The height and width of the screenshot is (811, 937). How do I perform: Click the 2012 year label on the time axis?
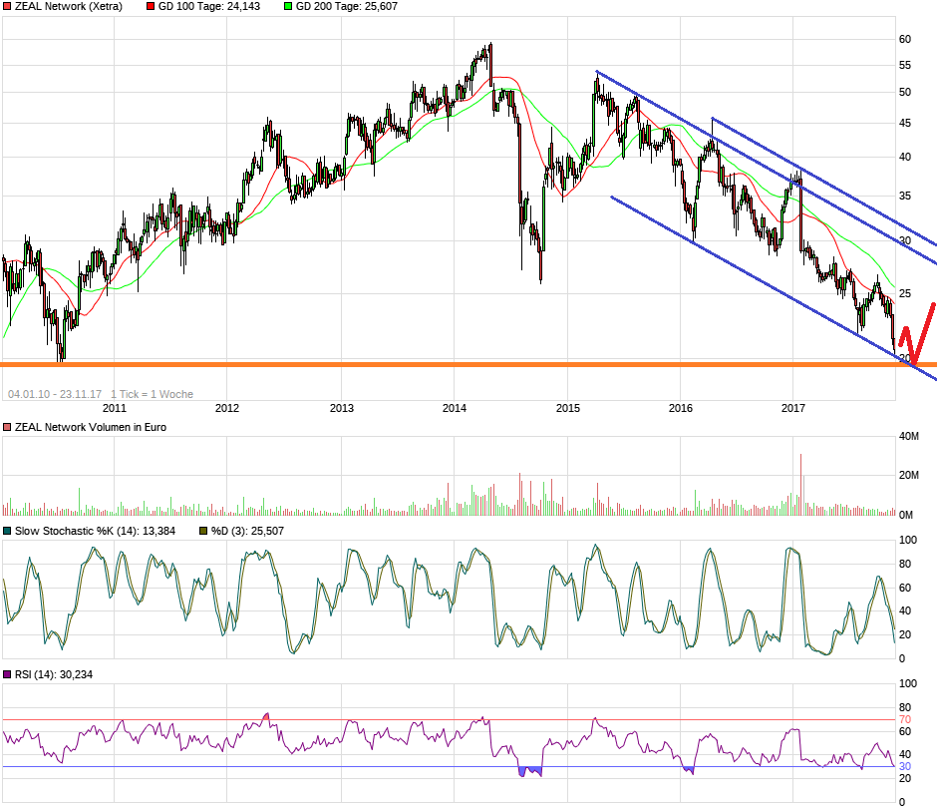point(227,408)
